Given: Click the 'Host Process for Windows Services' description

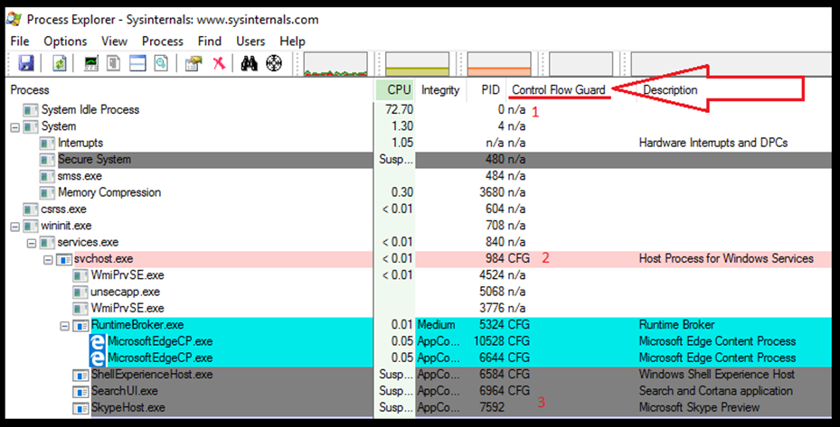Looking at the screenshot, I should (x=726, y=258).
